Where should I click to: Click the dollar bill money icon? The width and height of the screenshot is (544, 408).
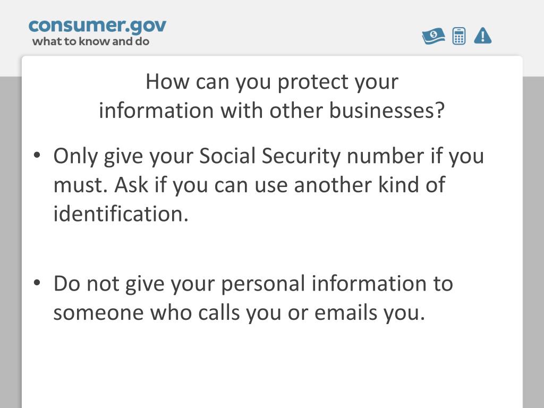(x=433, y=36)
